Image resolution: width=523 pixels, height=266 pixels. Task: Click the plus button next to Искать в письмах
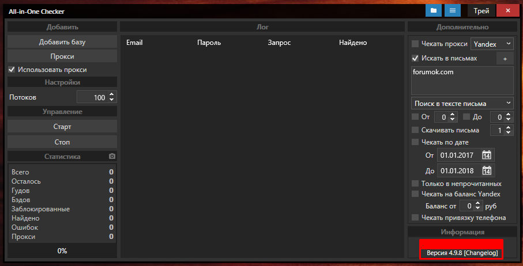(x=505, y=59)
